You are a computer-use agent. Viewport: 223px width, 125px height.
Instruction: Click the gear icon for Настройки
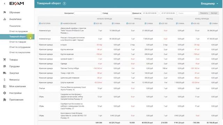(5, 93)
